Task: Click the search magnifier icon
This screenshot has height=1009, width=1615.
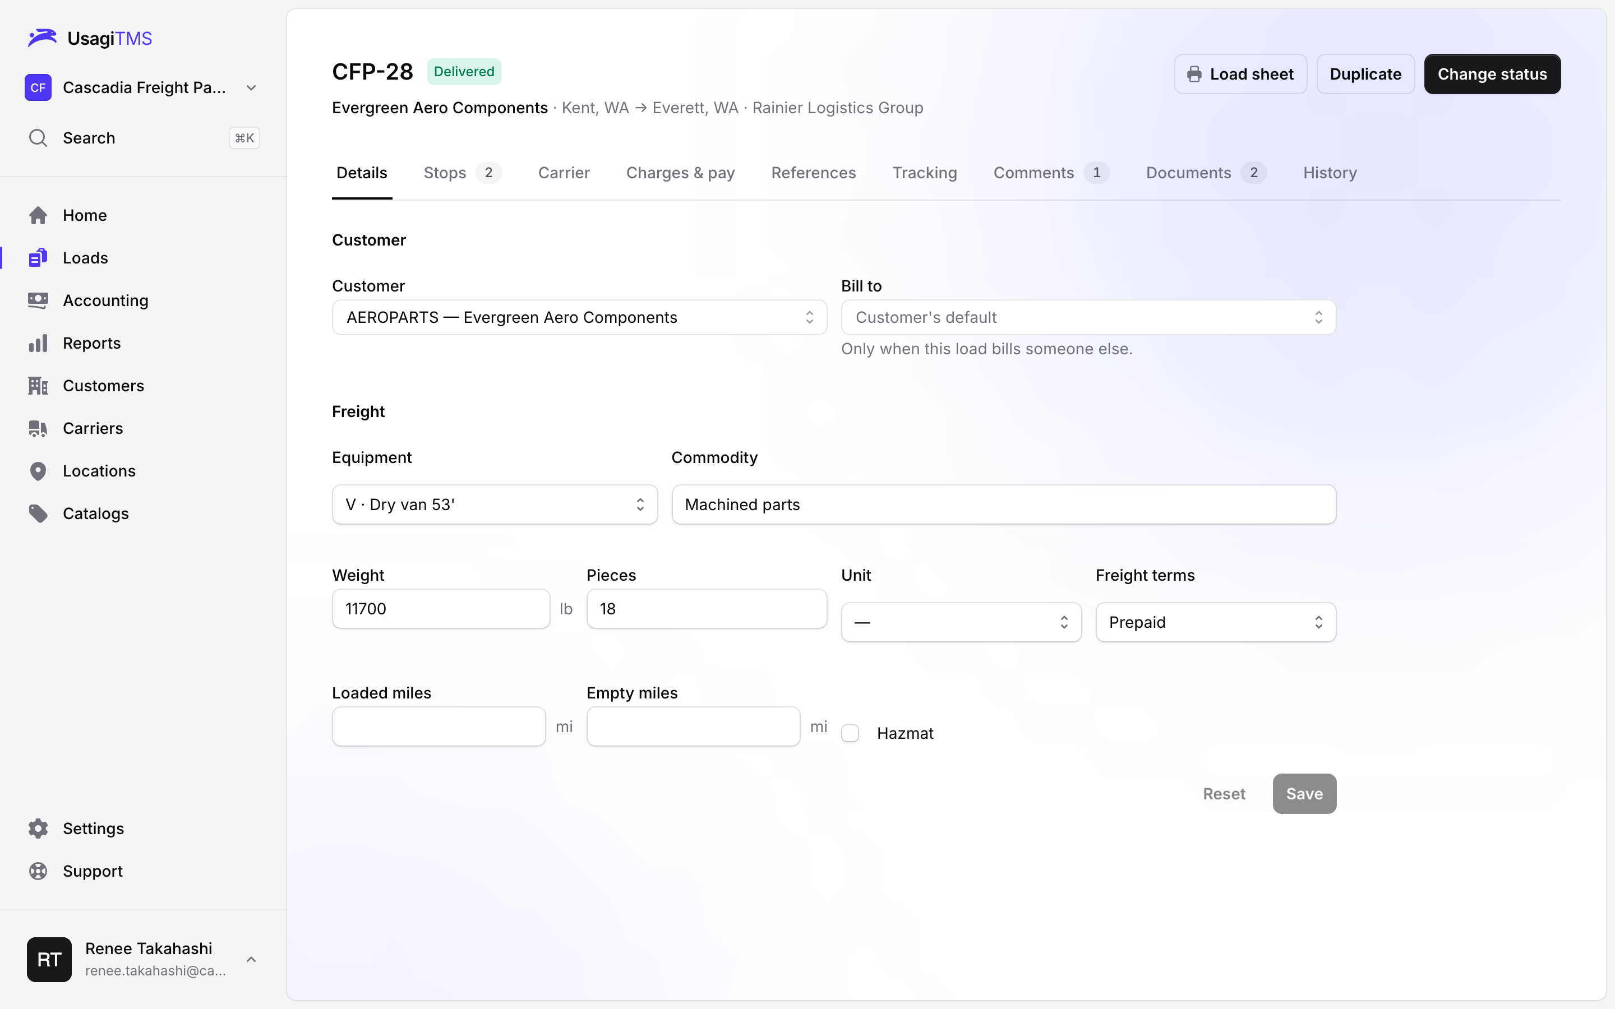Action: [x=38, y=138]
